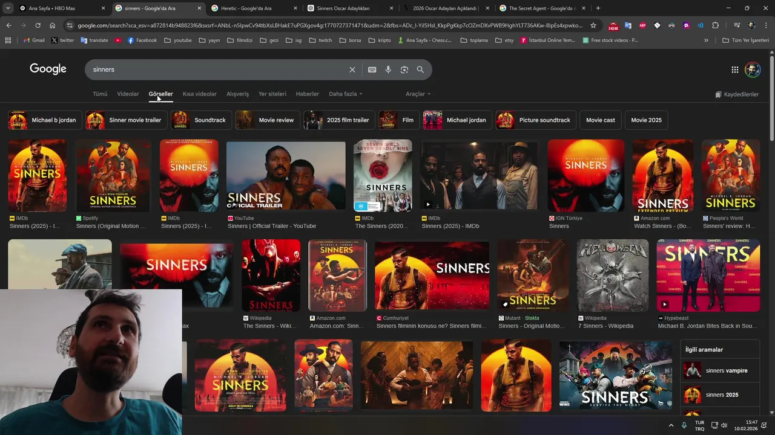Open Facebook bookmark
The height and width of the screenshot is (435, 775).
click(142, 40)
